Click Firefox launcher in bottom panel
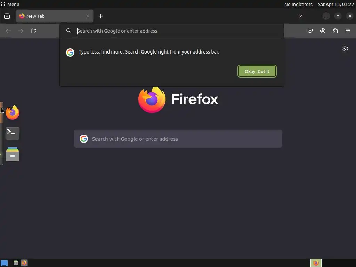Image resolution: width=356 pixels, height=267 pixels. click(x=24, y=263)
